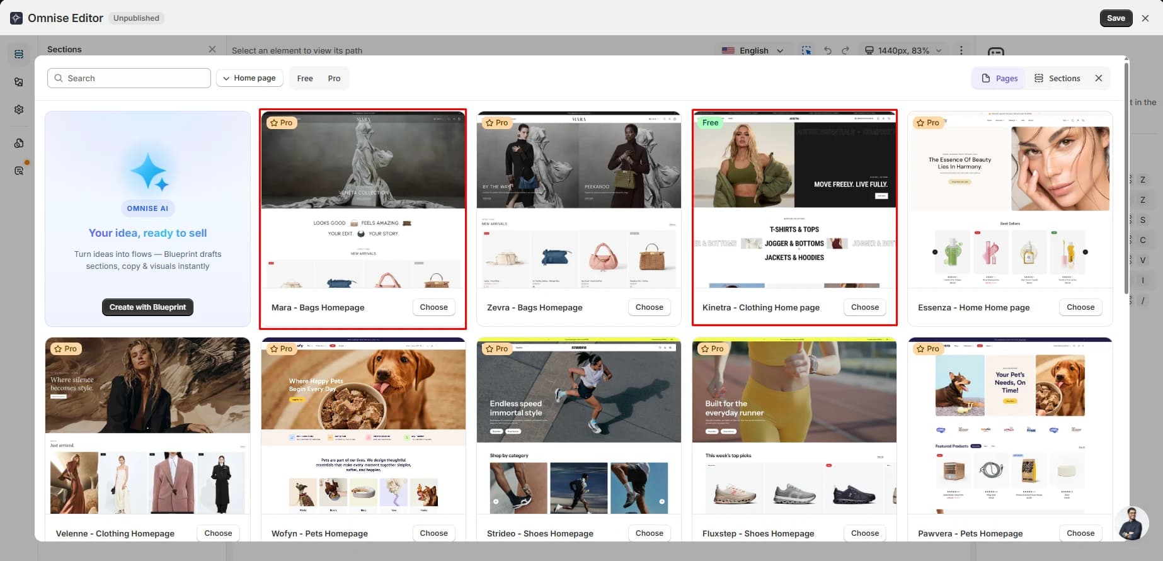
Task: Filter templates by Pro
Action: point(334,78)
